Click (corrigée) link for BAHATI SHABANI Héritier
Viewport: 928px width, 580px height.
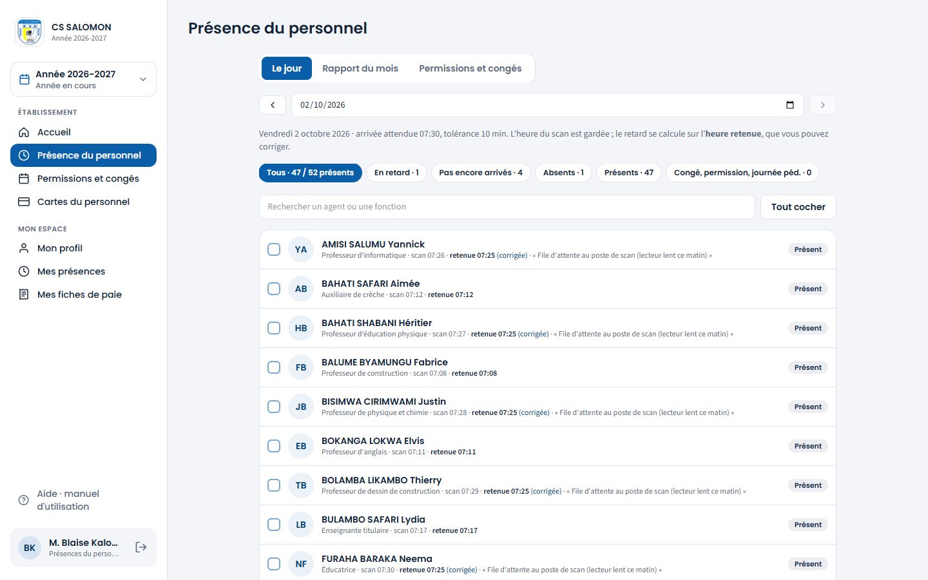tap(534, 334)
